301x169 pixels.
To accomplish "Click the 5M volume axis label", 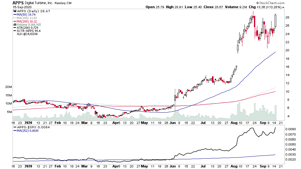I will point(9,112).
